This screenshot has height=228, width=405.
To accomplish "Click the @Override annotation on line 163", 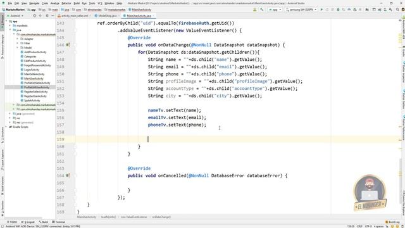I will coord(139,168).
